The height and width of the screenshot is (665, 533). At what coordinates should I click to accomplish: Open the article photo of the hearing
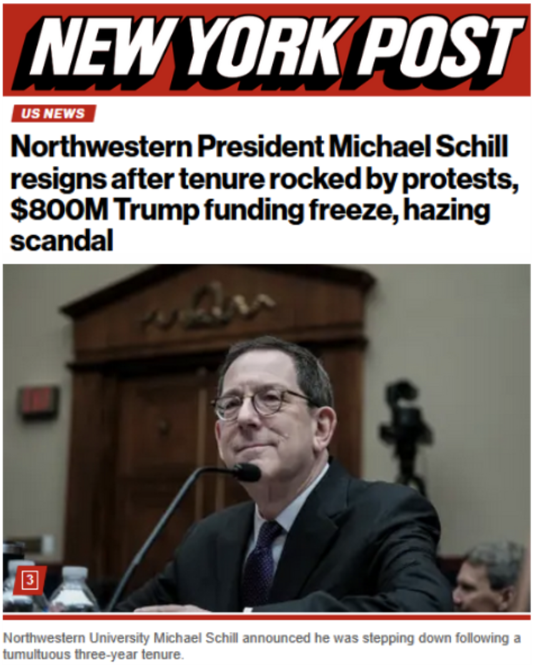(x=266, y=438)
